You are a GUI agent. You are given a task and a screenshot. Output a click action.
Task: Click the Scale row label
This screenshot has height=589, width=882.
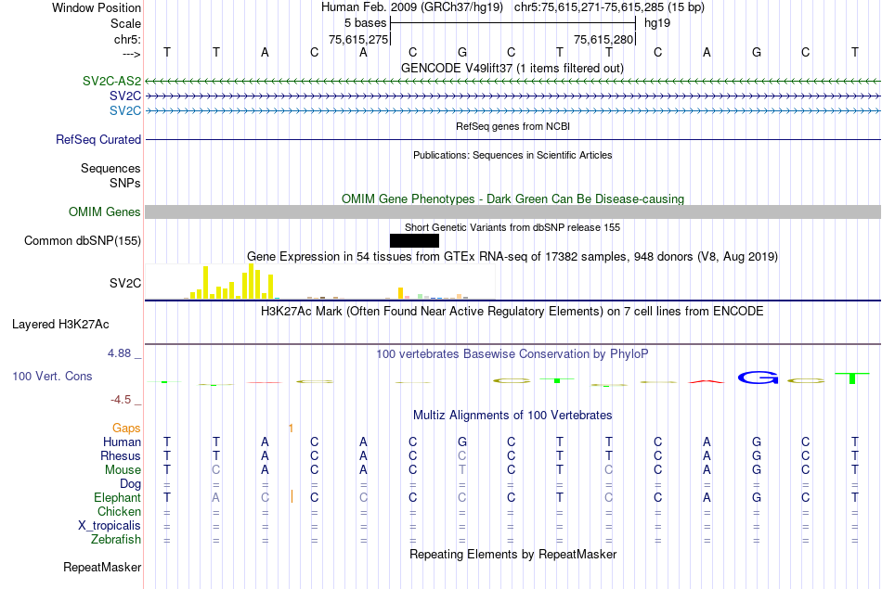tap(125, 23)
